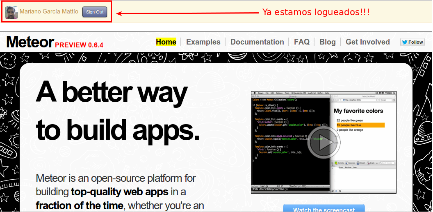Open the FAQ menu item

point(301,42)
